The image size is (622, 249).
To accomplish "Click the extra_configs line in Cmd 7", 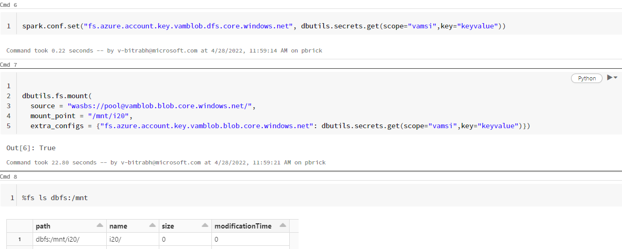I will point(280,126).
